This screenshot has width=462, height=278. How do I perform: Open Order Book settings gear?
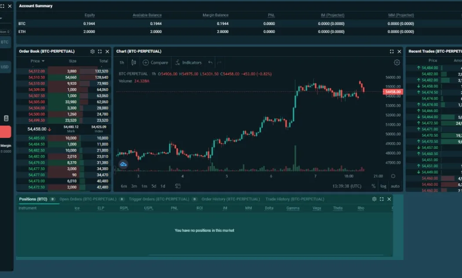click(x=92, y=51)
